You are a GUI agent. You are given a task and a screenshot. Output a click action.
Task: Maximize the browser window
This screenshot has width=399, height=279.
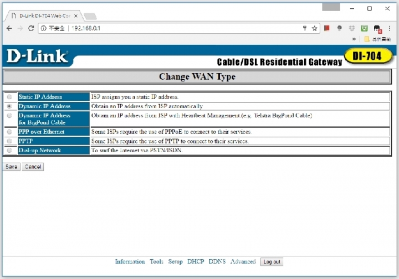point(370,8)
